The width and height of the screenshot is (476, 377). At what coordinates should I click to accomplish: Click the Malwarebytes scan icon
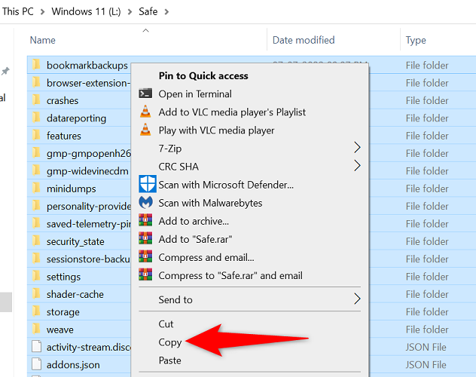[146, 203]
